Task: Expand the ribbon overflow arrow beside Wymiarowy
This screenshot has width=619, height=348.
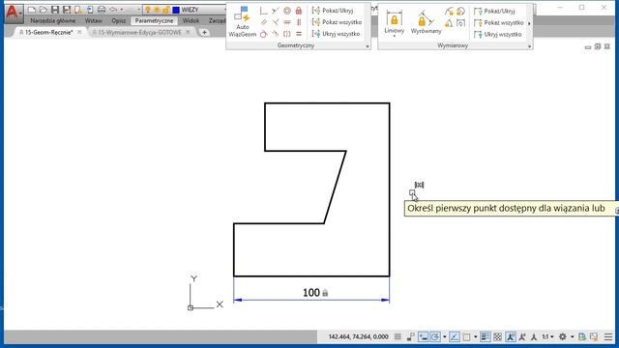Action: click(529, 23)
